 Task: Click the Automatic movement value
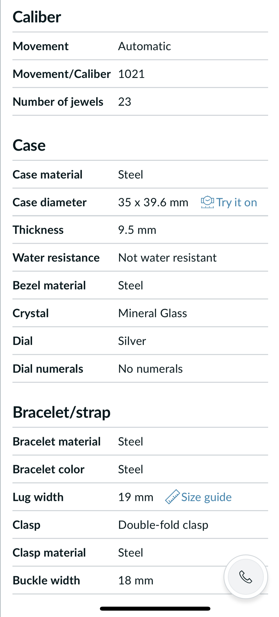pyautogui.click(x=144, y=46)
